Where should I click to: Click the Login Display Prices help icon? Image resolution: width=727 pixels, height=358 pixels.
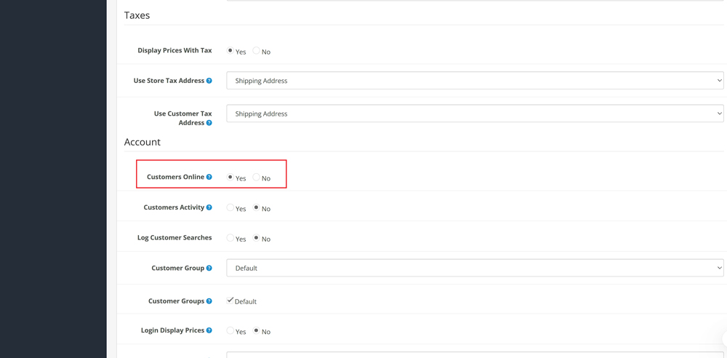pos(209,330)
